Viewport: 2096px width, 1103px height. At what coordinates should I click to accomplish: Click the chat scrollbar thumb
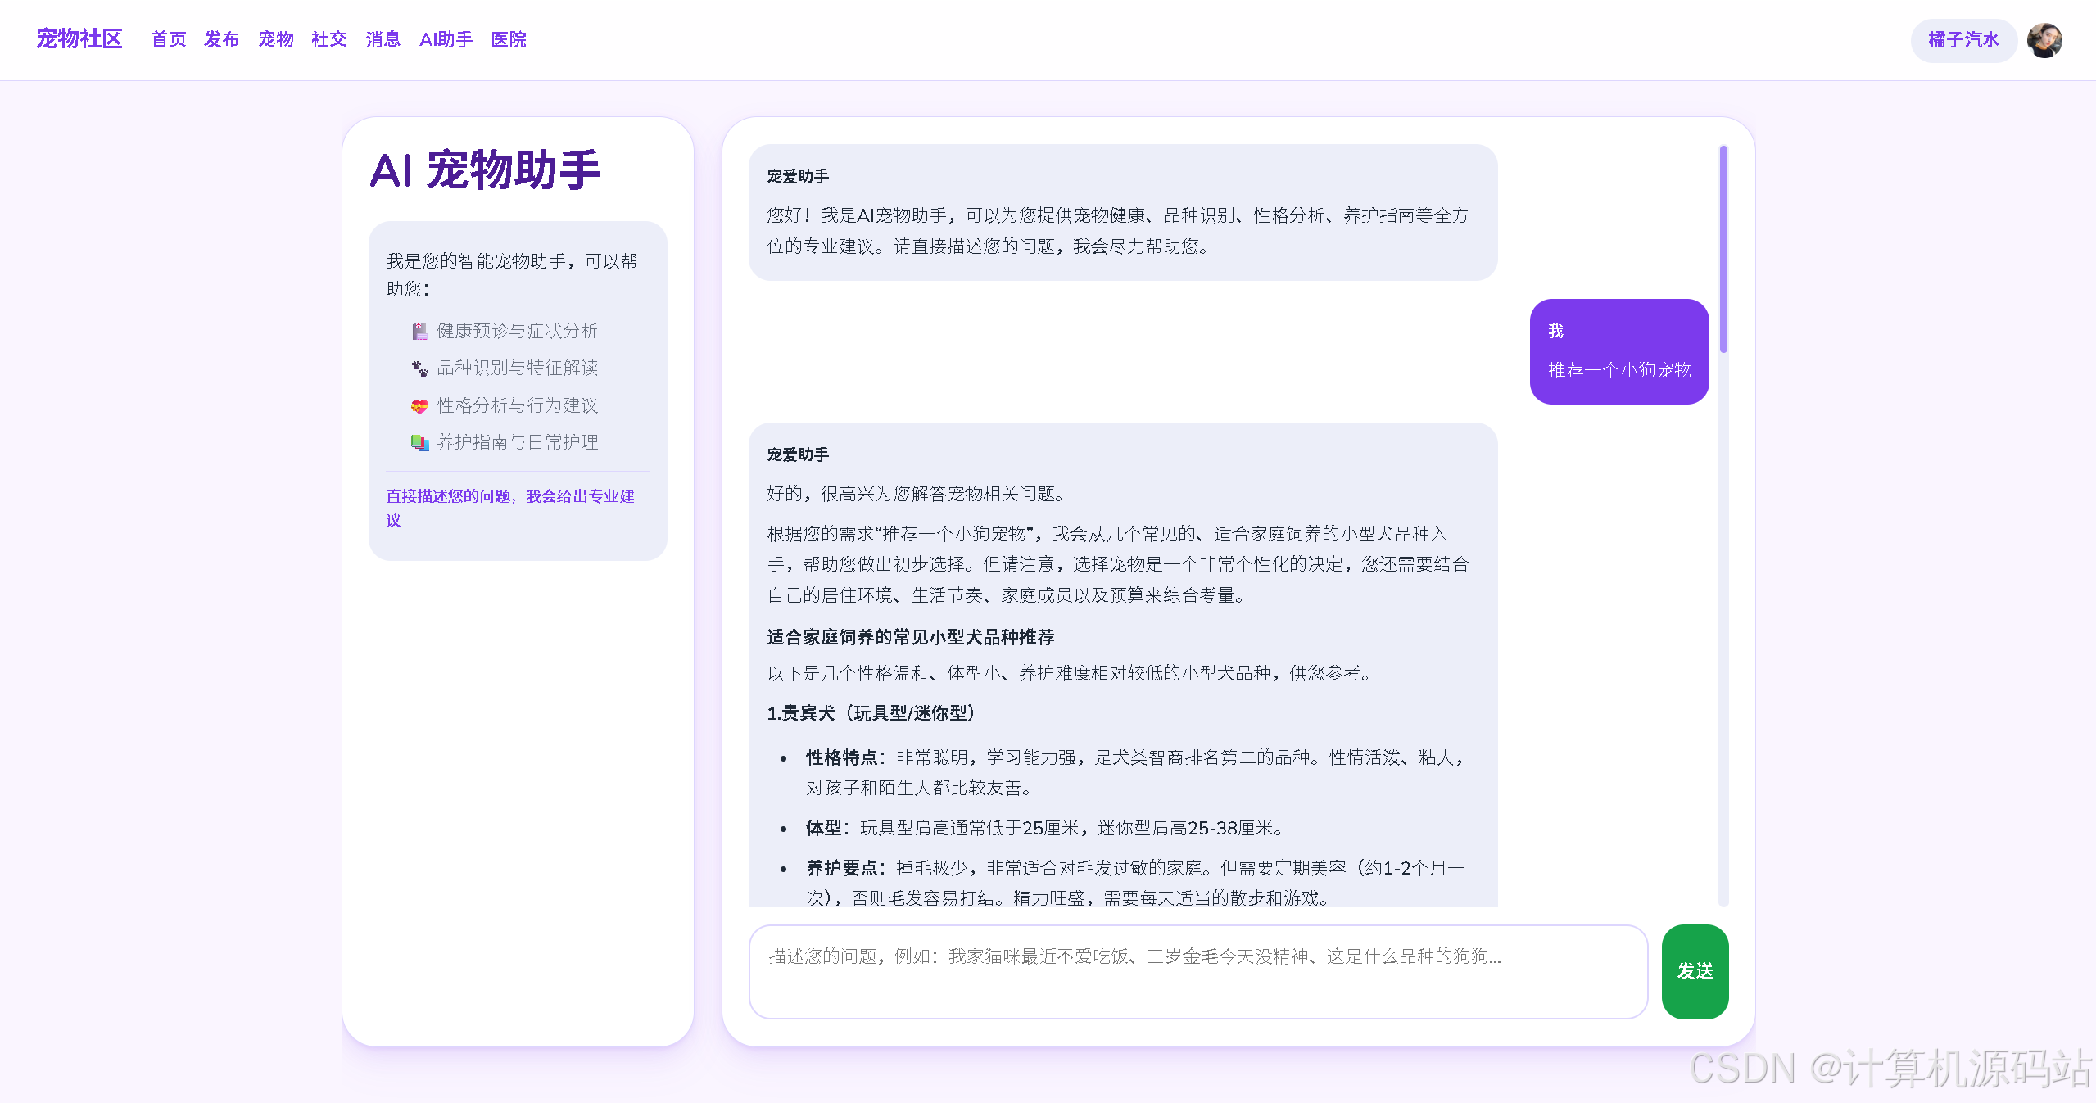(1723, 249)
